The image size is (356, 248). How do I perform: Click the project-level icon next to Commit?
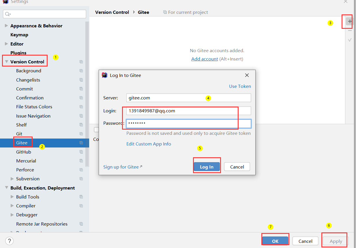point(81,89)
